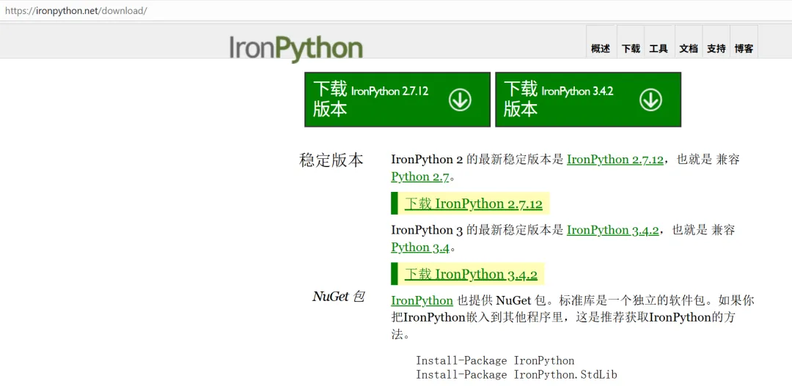Open the 概述 navigation tab
The image size is (792, 386).
[x=601, y=48]
